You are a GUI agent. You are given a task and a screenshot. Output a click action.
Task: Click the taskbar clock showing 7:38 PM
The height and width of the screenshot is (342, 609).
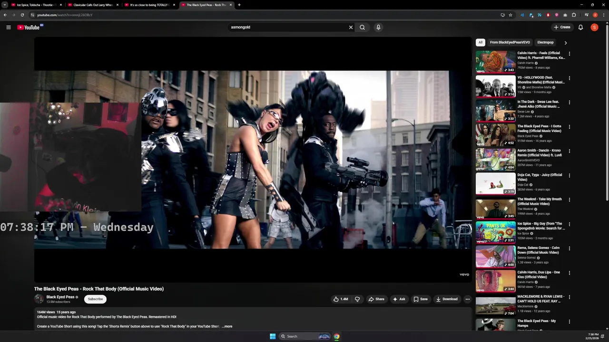point(593,336)
